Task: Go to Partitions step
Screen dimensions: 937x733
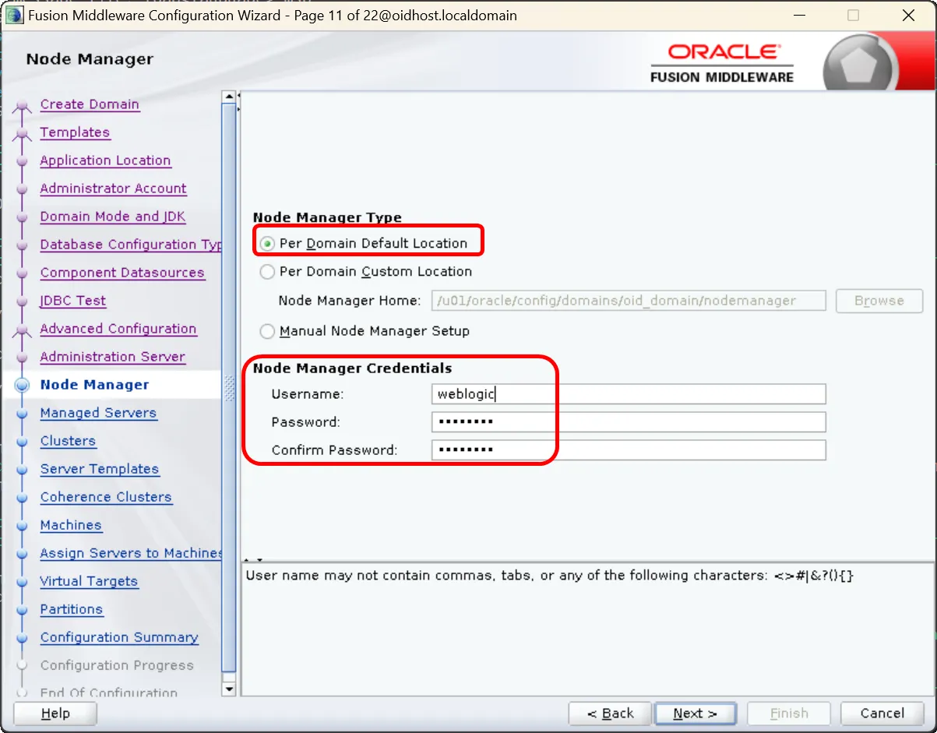Action: tap(72, 609)
